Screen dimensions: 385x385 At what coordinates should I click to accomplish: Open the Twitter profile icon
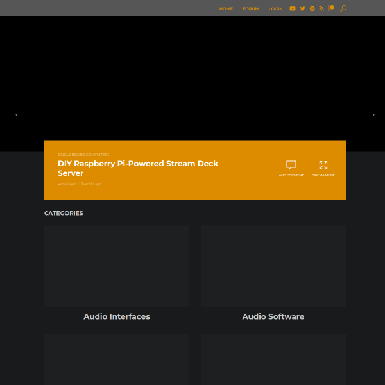click(302, 8)
